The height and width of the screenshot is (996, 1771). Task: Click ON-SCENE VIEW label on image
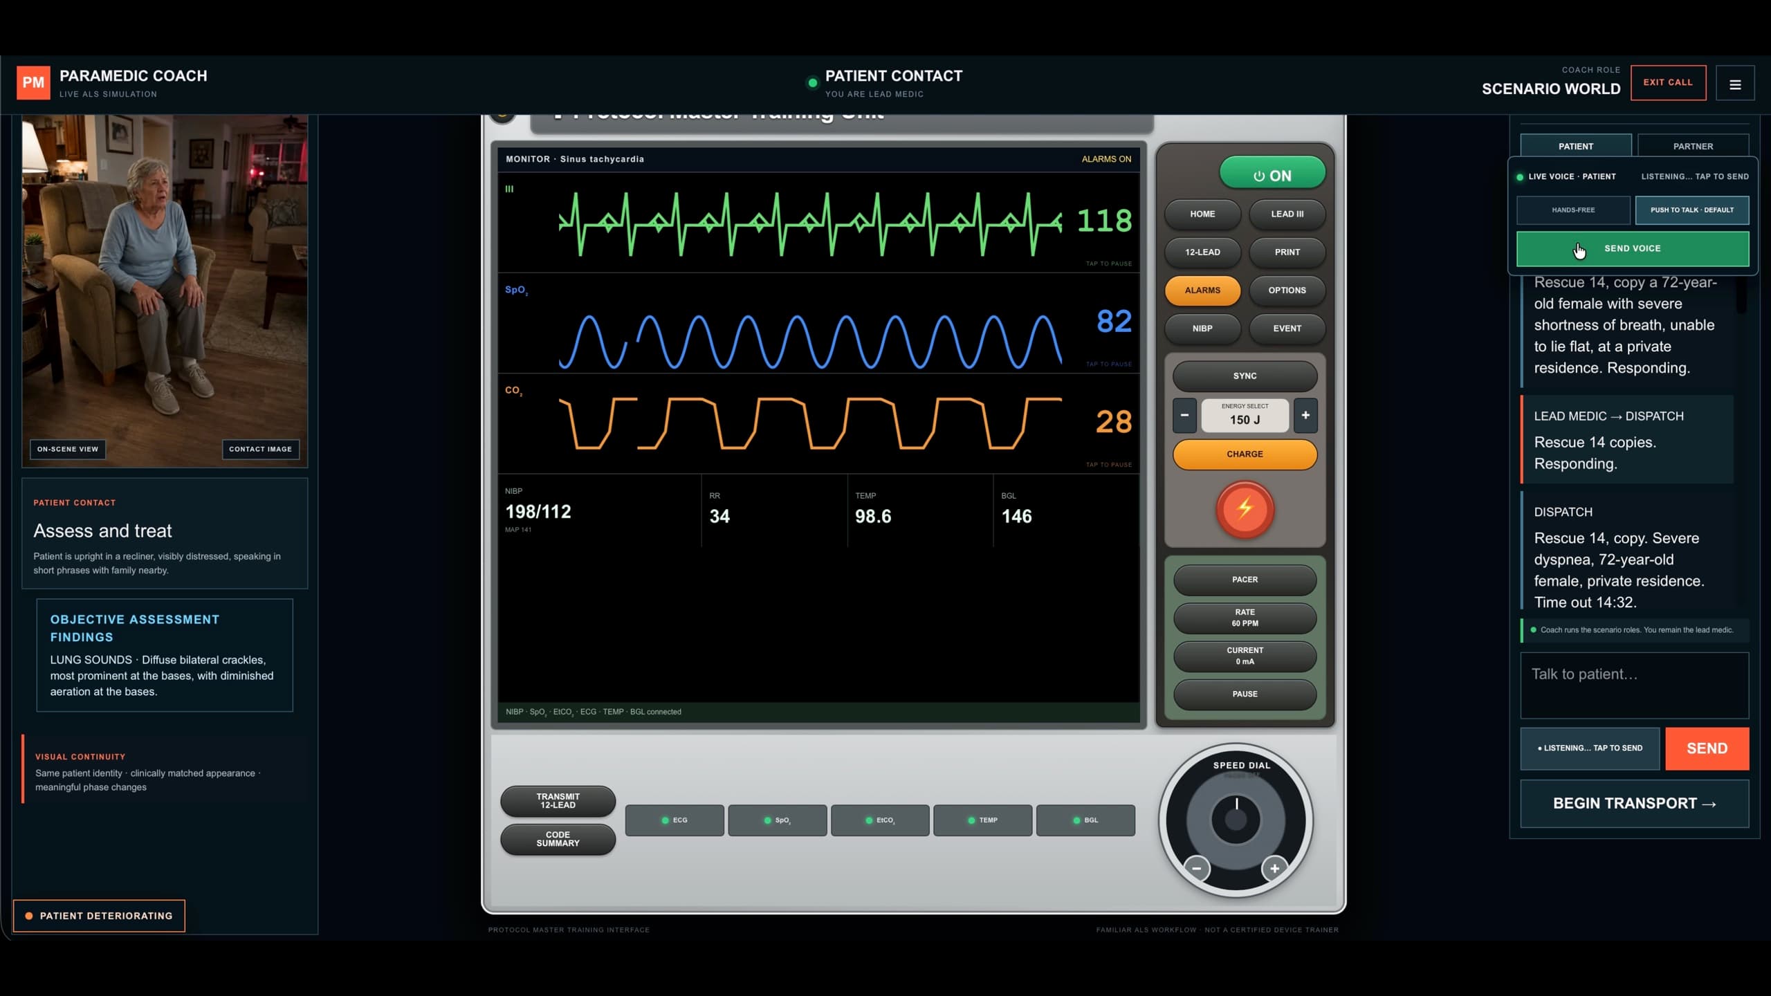coord(68,449)
